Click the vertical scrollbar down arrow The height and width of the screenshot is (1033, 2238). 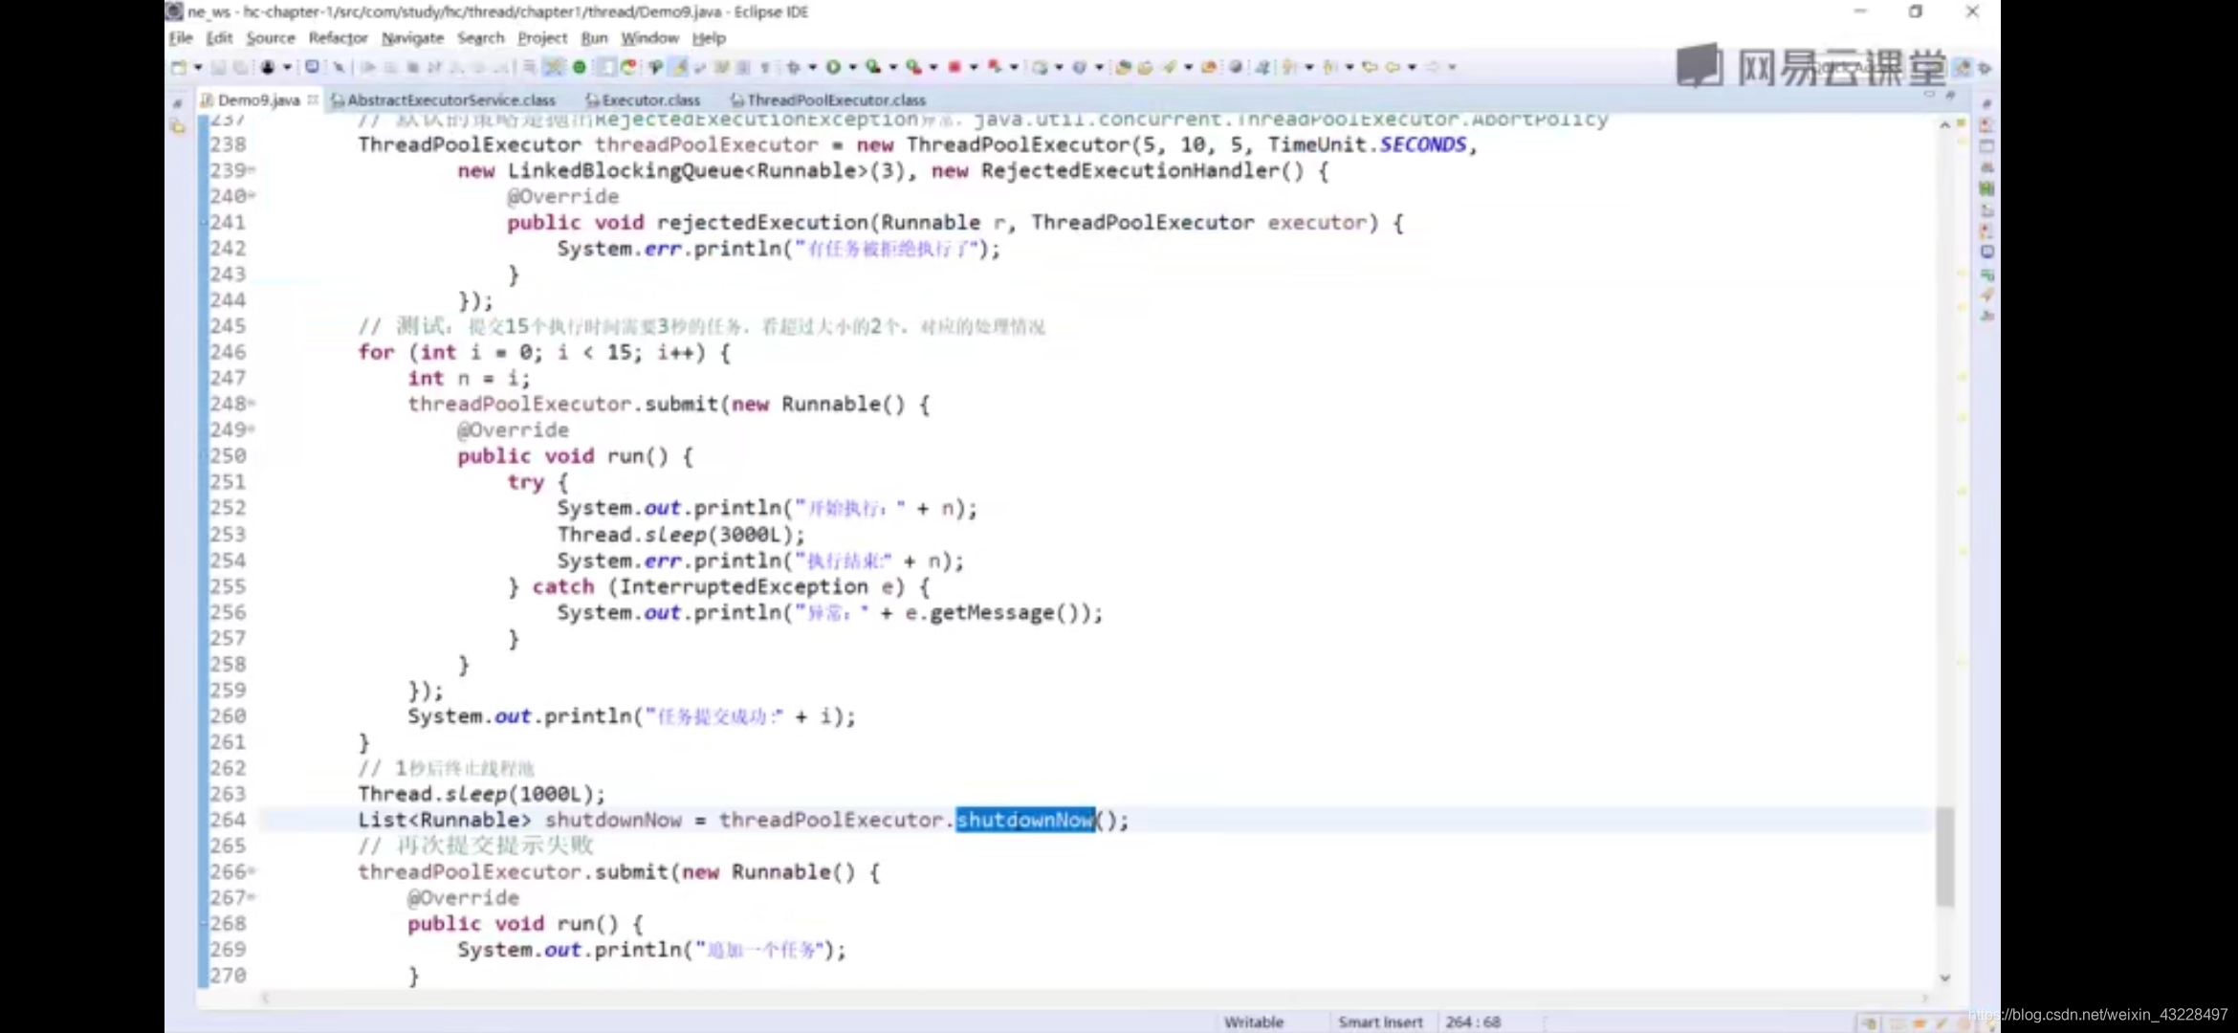pos(1945,978)
